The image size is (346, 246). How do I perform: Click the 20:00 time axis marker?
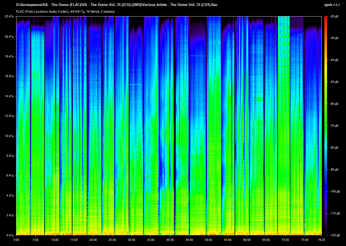[x=93, y=240]
